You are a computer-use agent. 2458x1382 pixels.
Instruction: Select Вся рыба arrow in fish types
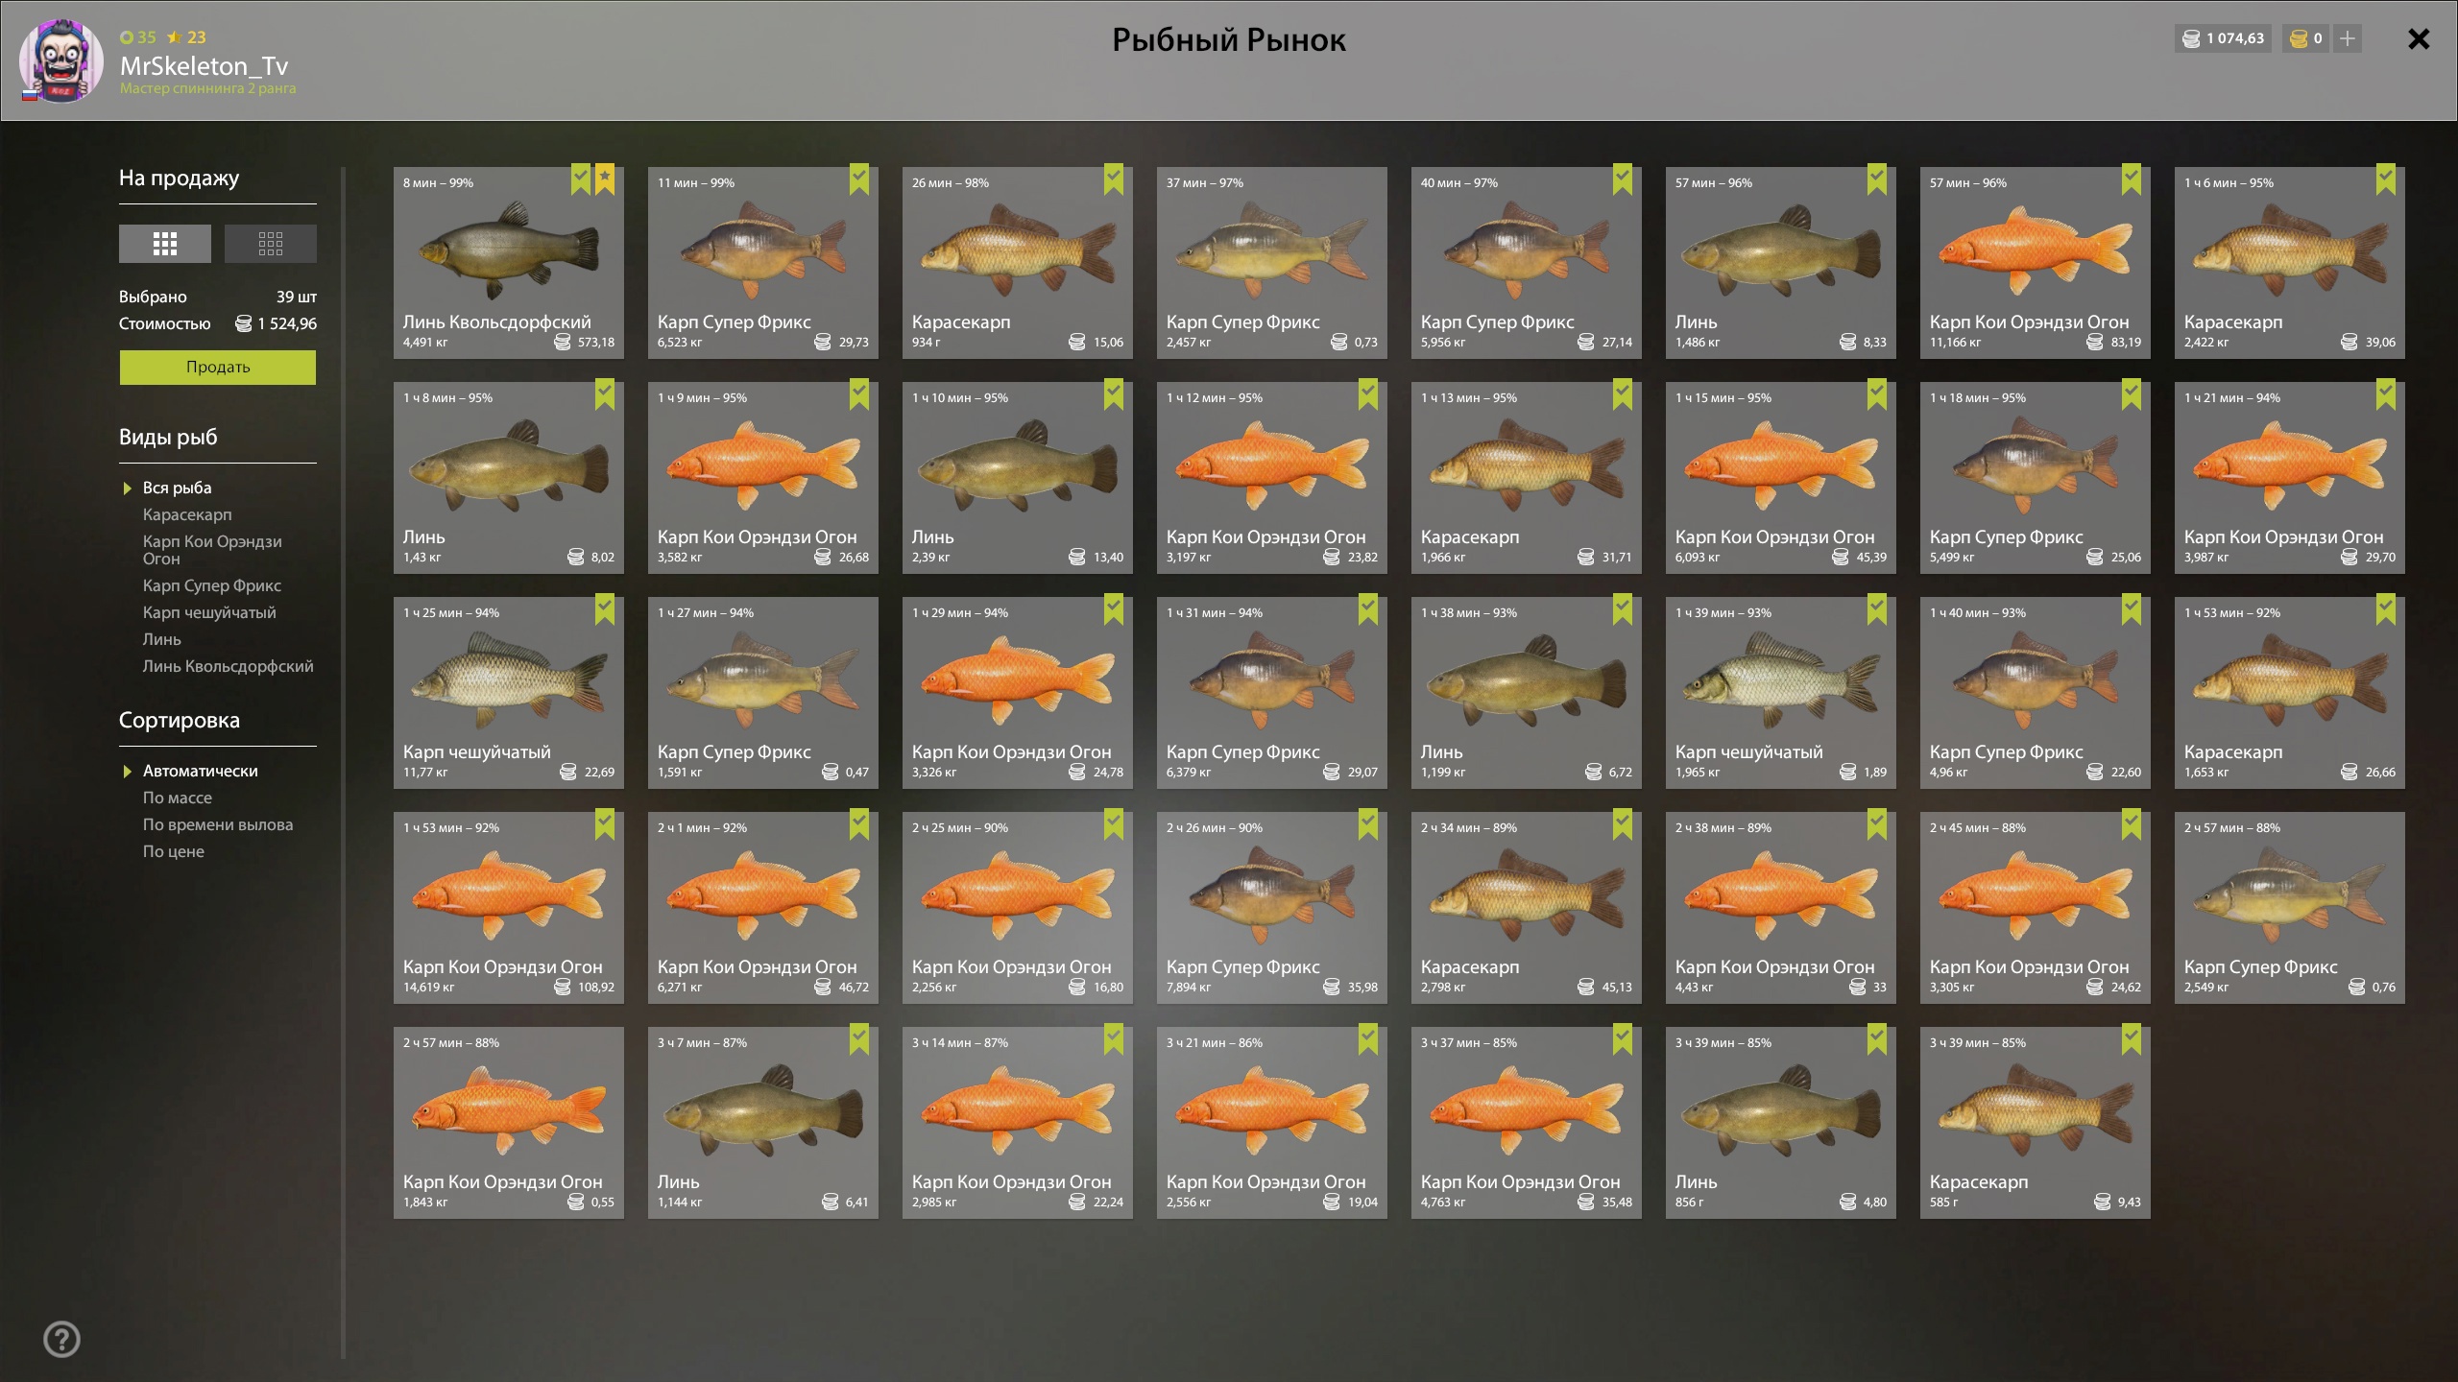click(127, 488)
